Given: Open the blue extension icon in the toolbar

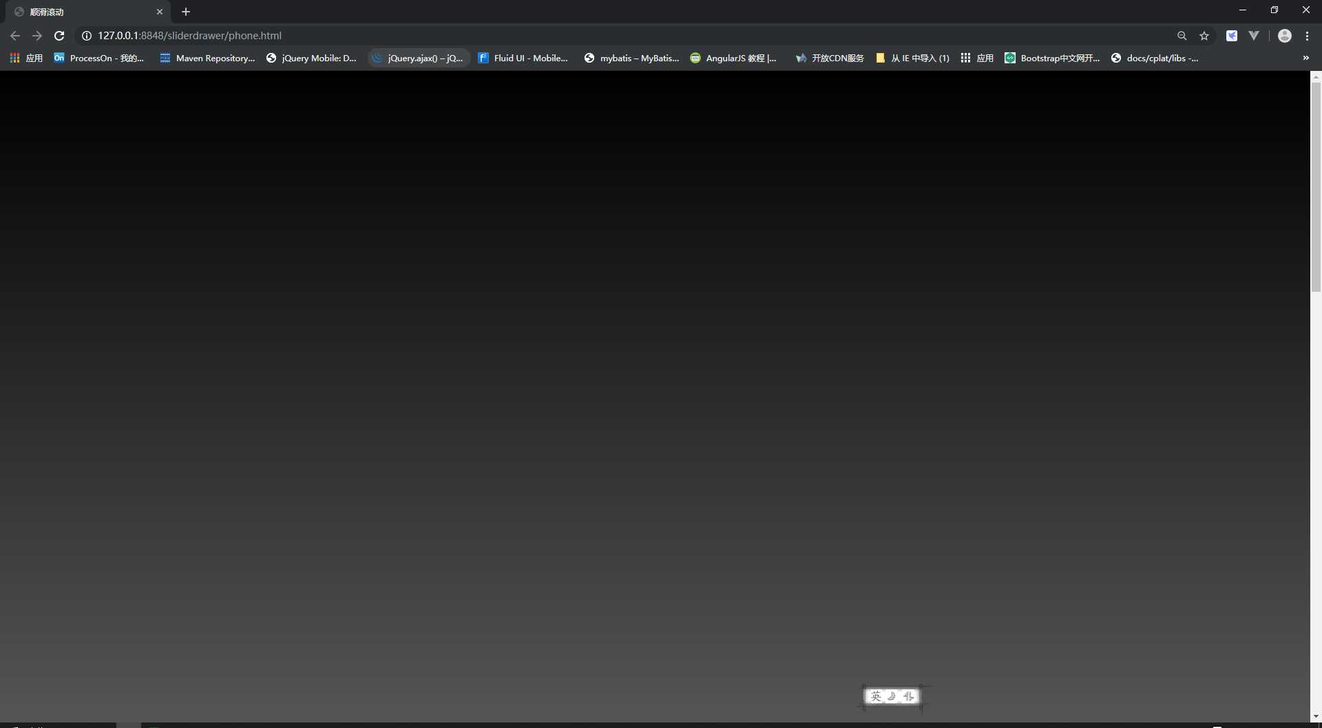Looking at the screenshot, I should coord(1232,36).
